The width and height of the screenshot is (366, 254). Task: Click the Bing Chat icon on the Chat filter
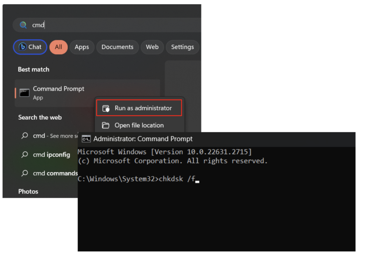coord(23,47)
